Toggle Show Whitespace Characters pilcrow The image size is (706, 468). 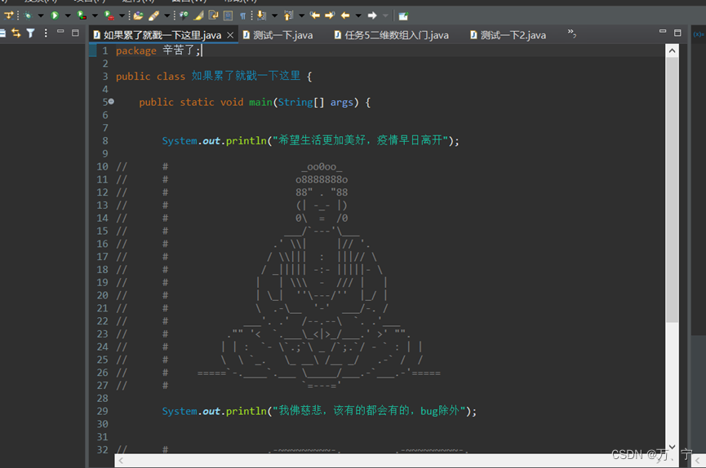(x=242, y=16)
